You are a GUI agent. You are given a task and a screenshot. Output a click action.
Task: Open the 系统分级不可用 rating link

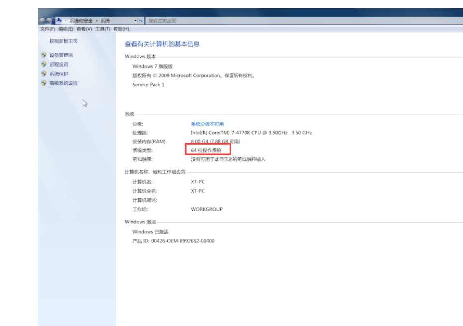click(x=207, y=124)
